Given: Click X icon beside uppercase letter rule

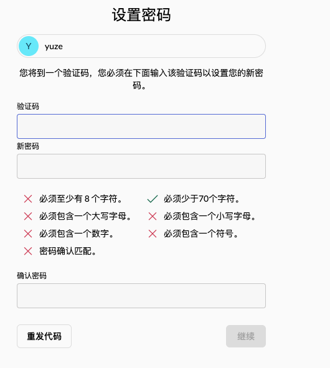Looking at the screenshot, I should coord(28,216).
